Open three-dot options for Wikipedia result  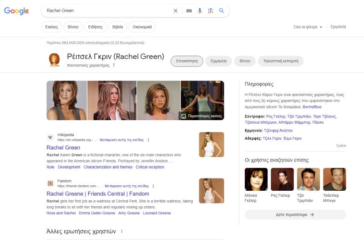click(148, 140)
